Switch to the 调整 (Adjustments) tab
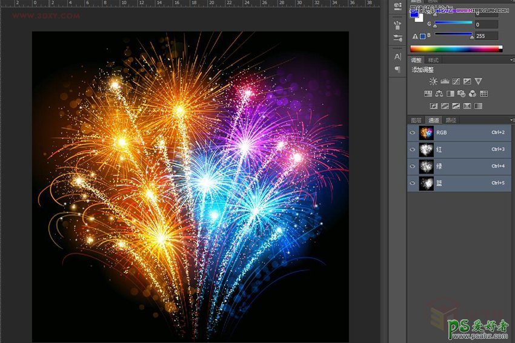Screen dimensions: 515x343 point(416,60)
